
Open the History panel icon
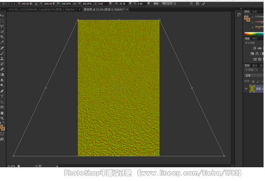pos(239,15)
